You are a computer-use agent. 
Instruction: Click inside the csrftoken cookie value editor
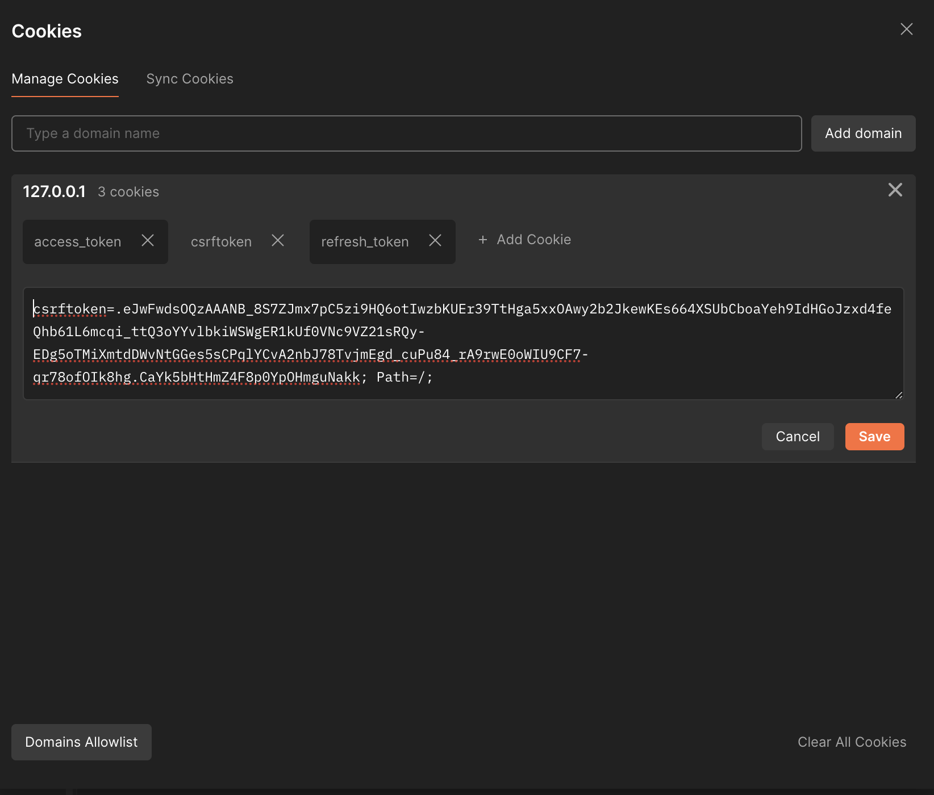464,344
